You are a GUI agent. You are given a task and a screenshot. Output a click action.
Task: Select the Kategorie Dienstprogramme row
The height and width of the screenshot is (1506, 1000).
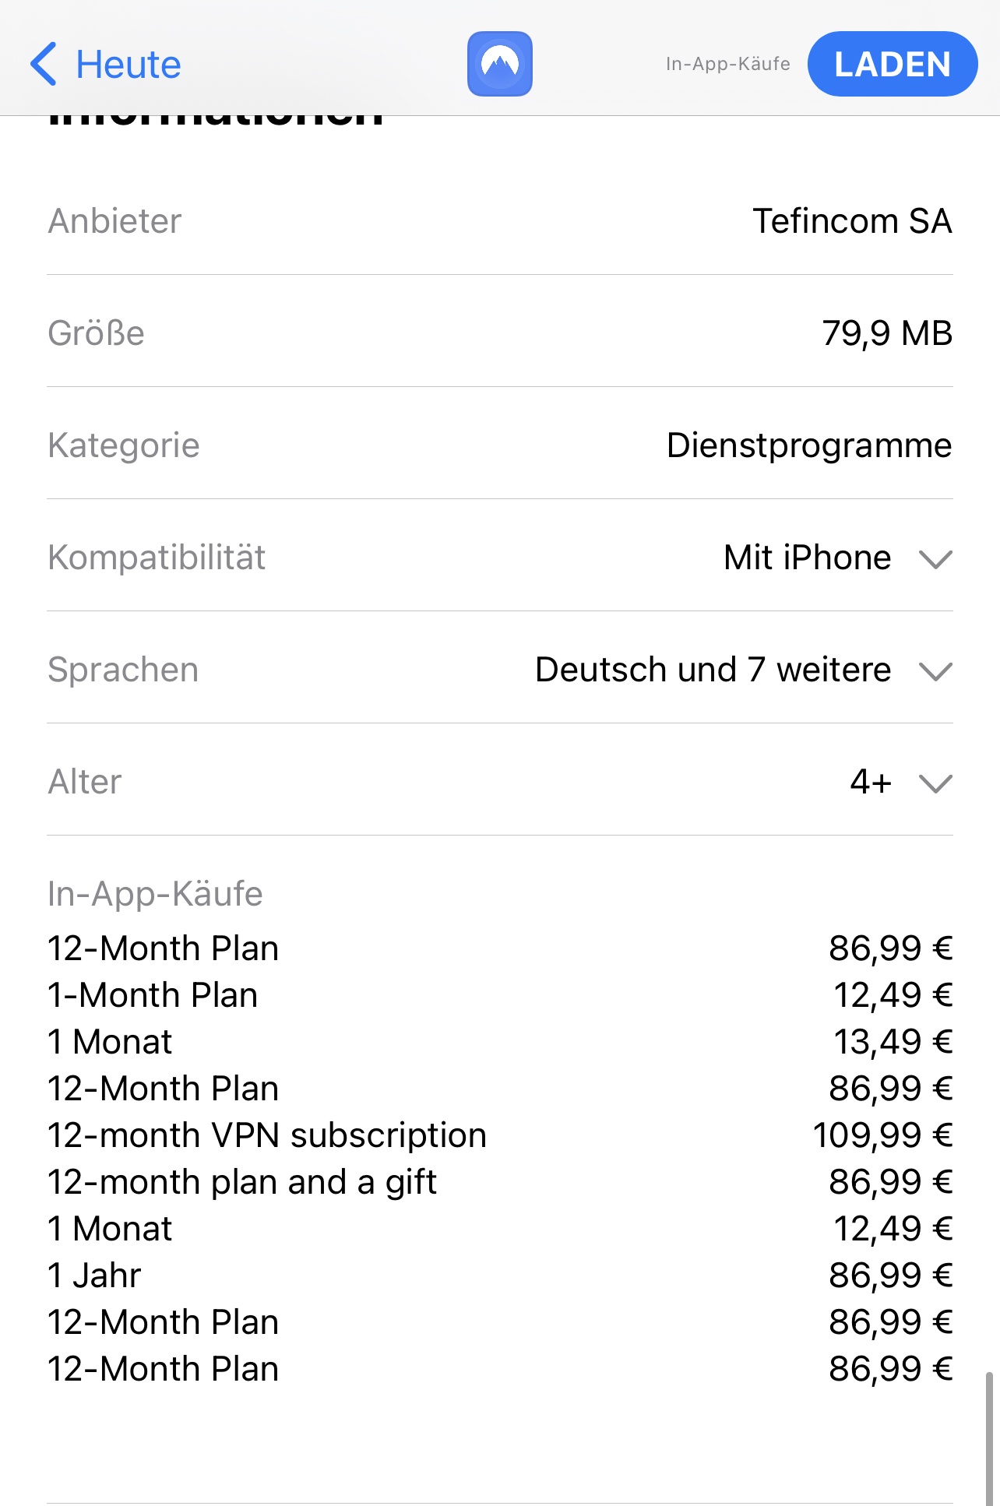click(499, 445)
